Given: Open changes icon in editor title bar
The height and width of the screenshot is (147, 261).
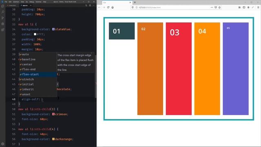Looking at the screenshot, I should point(86,5).
